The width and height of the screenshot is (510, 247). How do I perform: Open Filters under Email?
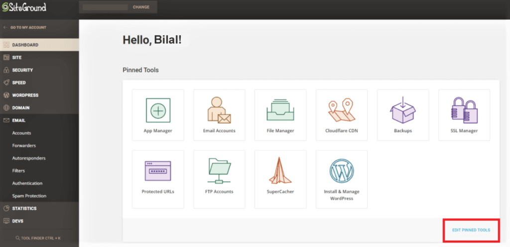(x=18, y=171)
